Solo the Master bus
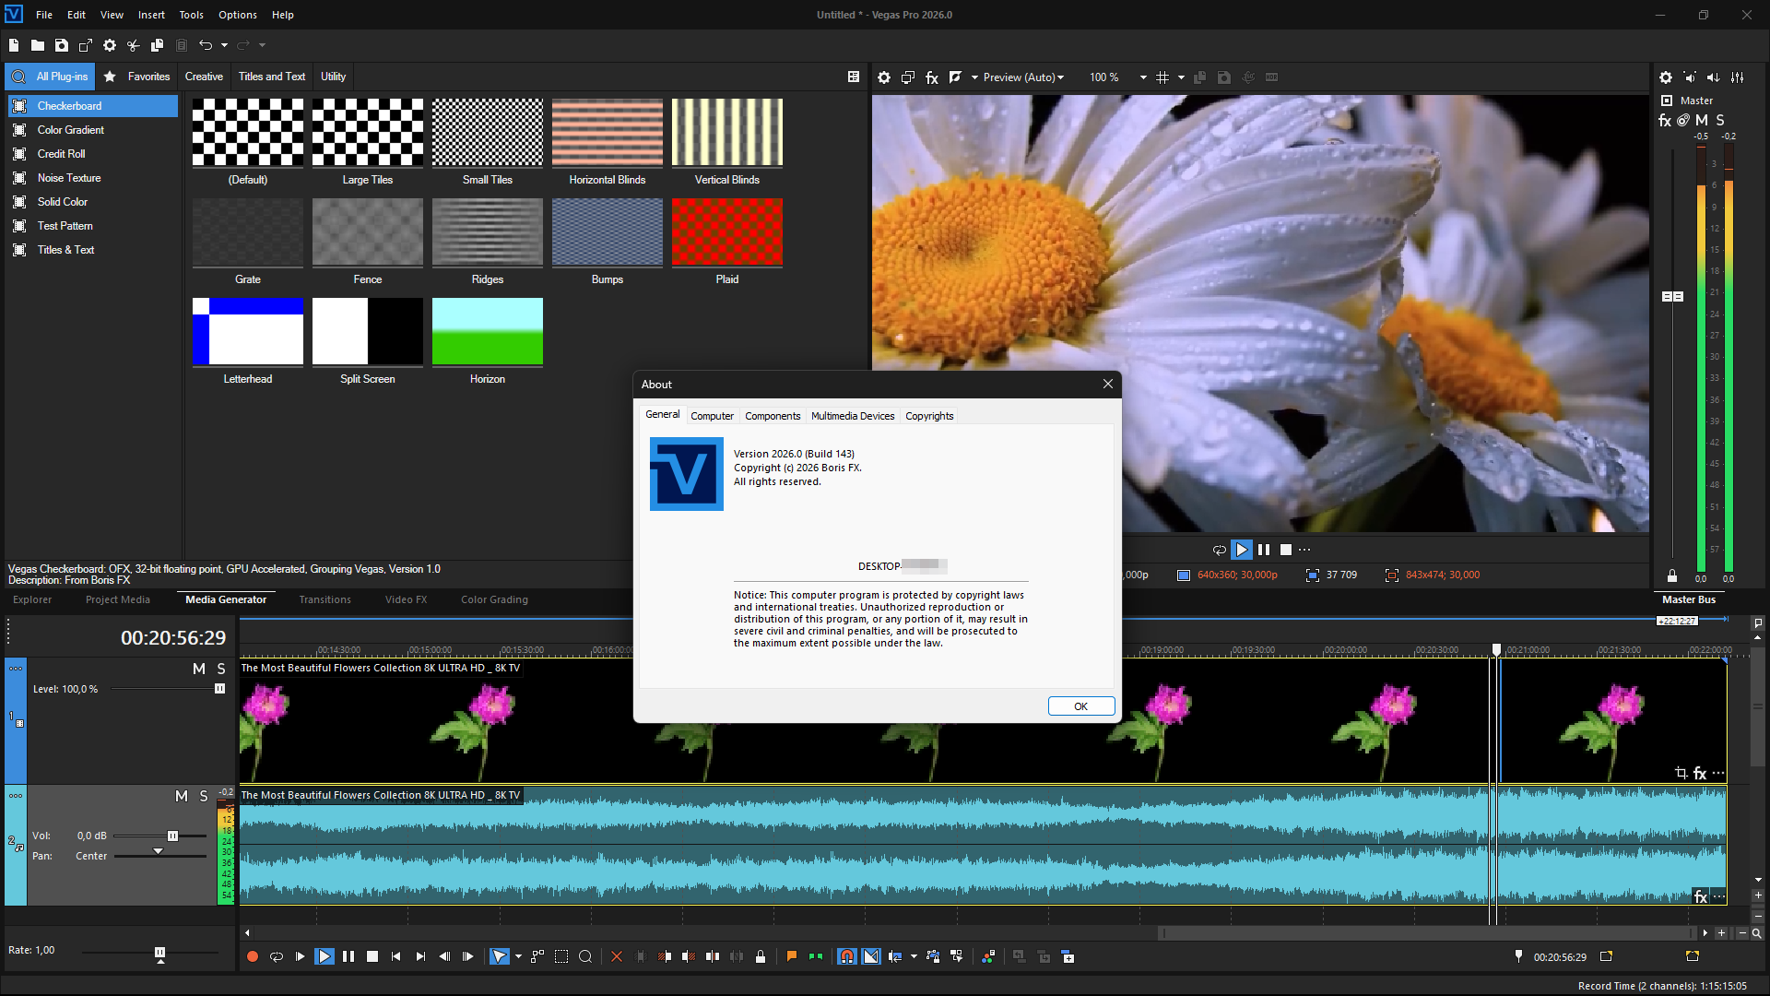 pos(1720,120)
